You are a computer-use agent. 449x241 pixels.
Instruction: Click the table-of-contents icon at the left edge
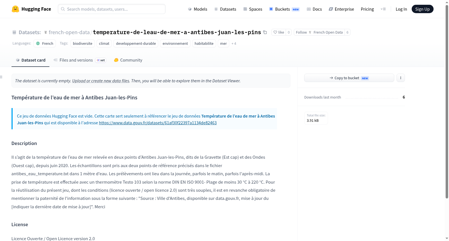click(x=1, y=77)
